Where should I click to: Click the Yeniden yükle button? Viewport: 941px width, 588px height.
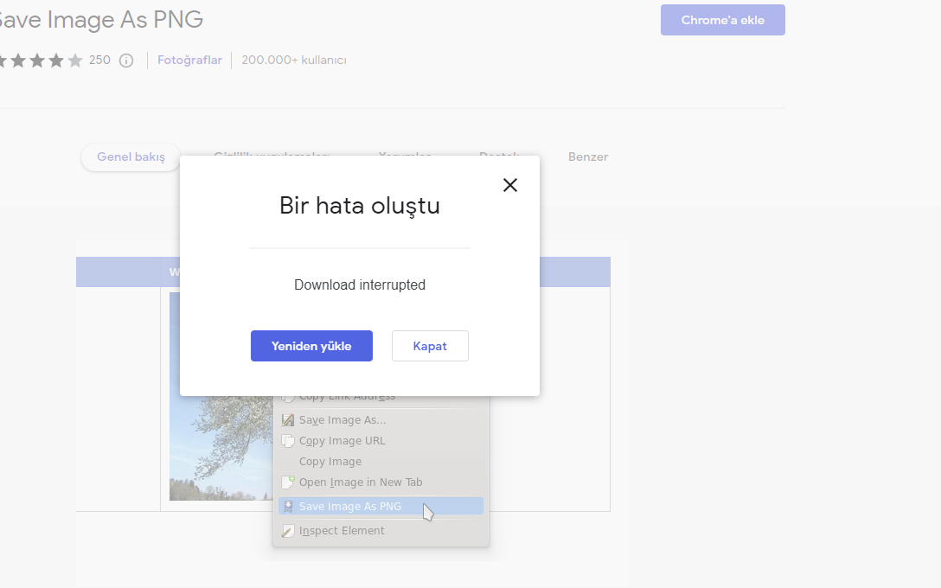(x=311, y=346)
